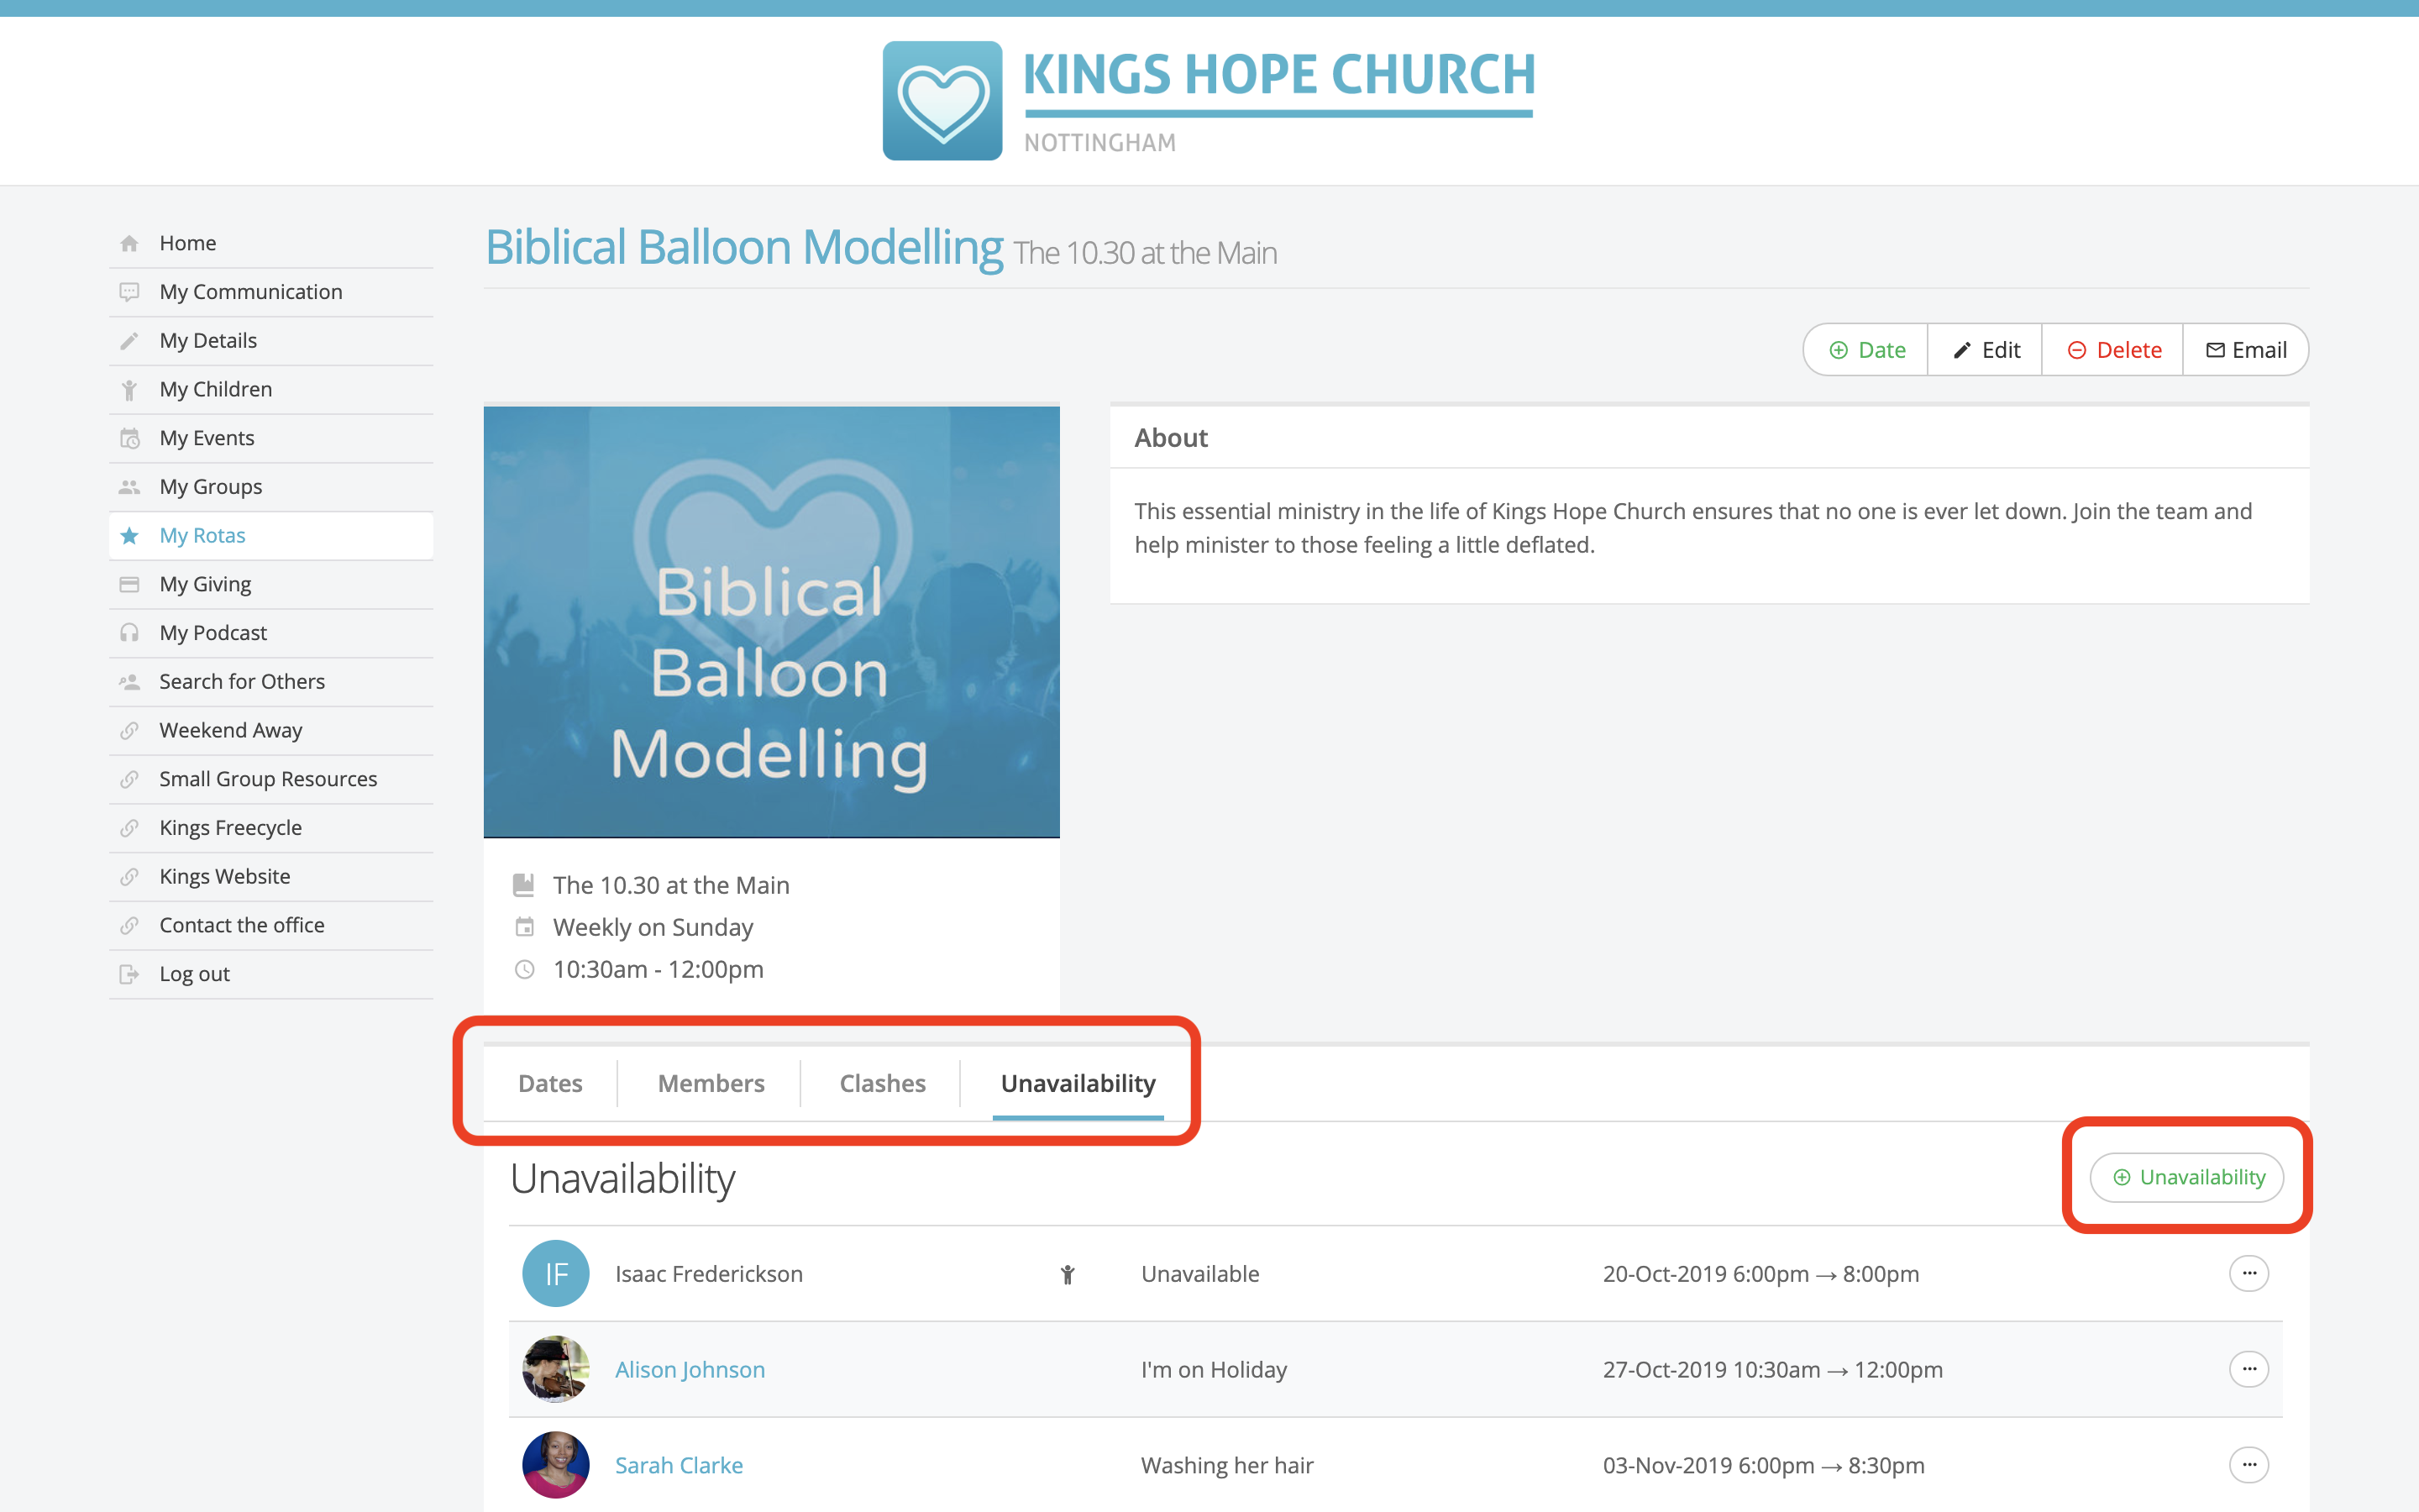
Task: Click the My Events calendar icon
Action: click(x=129, y=438)
